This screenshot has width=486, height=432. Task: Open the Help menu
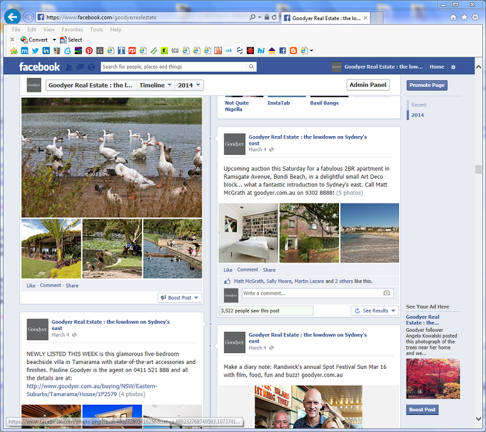tap(115, 29)
